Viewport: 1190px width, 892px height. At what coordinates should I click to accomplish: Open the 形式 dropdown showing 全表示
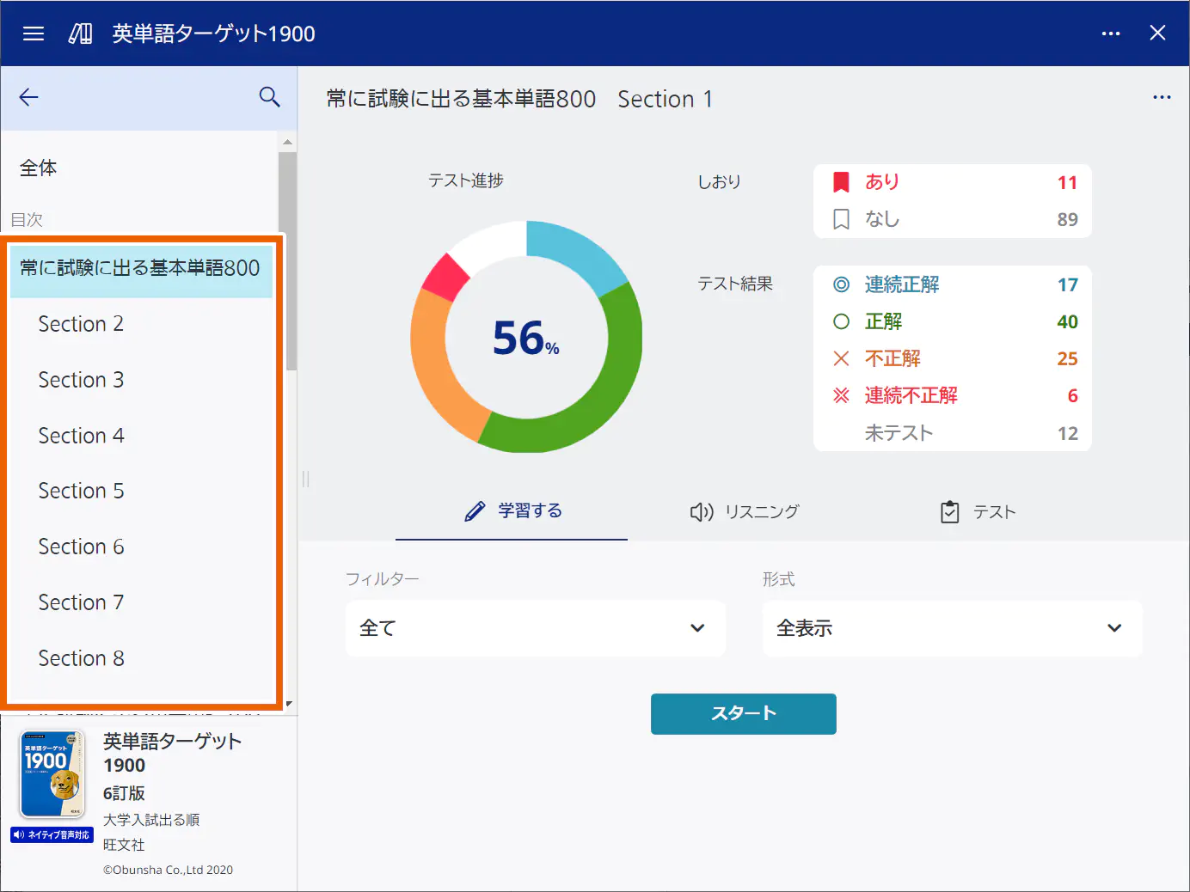[953, 628]
